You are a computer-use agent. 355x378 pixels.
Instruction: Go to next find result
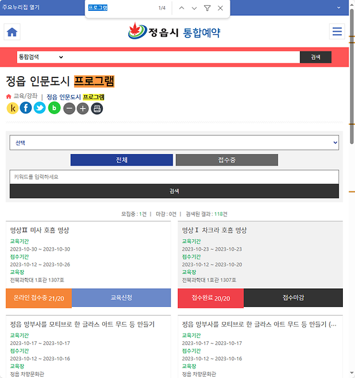coord(194,8)
